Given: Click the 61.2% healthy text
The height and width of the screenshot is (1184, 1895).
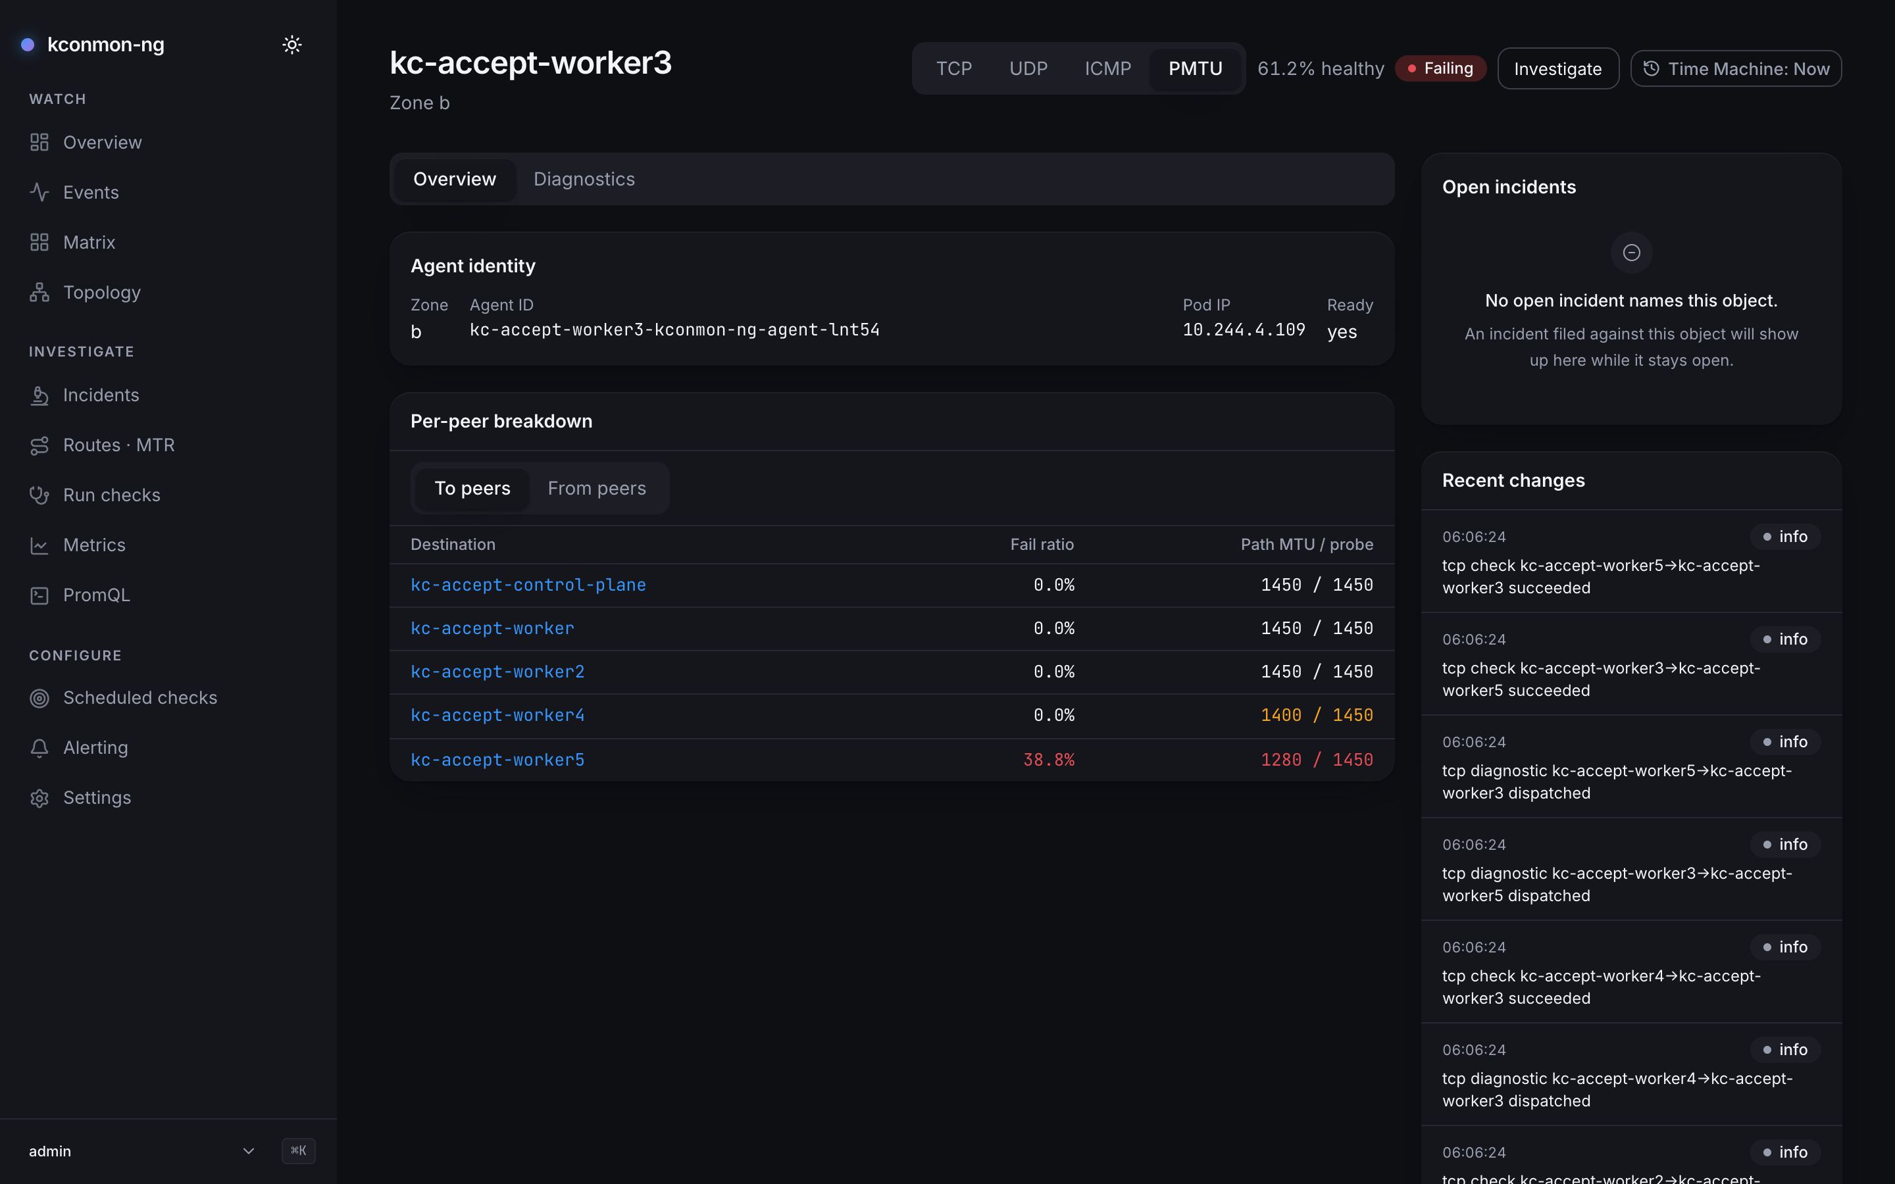Looking at the screenshot, I should click(x=1320, y=69).
